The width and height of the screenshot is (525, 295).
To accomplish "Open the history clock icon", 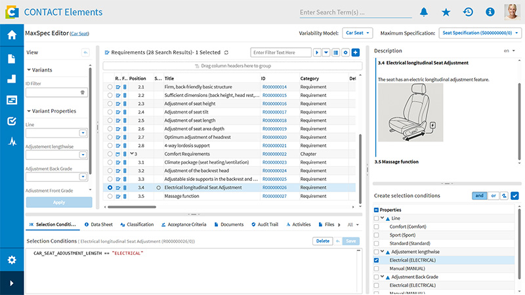I will coord(468,12).
